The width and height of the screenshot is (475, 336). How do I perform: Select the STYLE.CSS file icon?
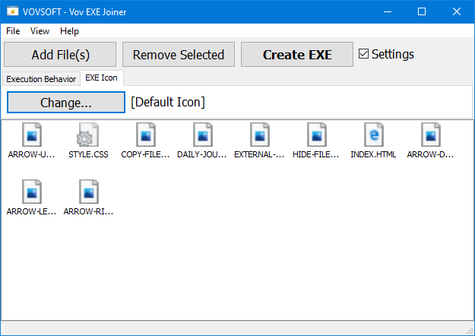tap(88, 135)
